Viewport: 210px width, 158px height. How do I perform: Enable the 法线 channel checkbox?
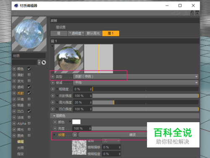coord(29,117)
